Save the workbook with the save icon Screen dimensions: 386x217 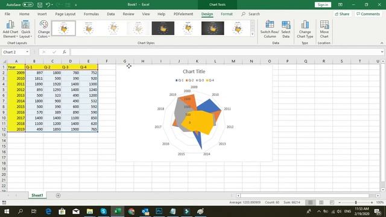tap(40, 5)
